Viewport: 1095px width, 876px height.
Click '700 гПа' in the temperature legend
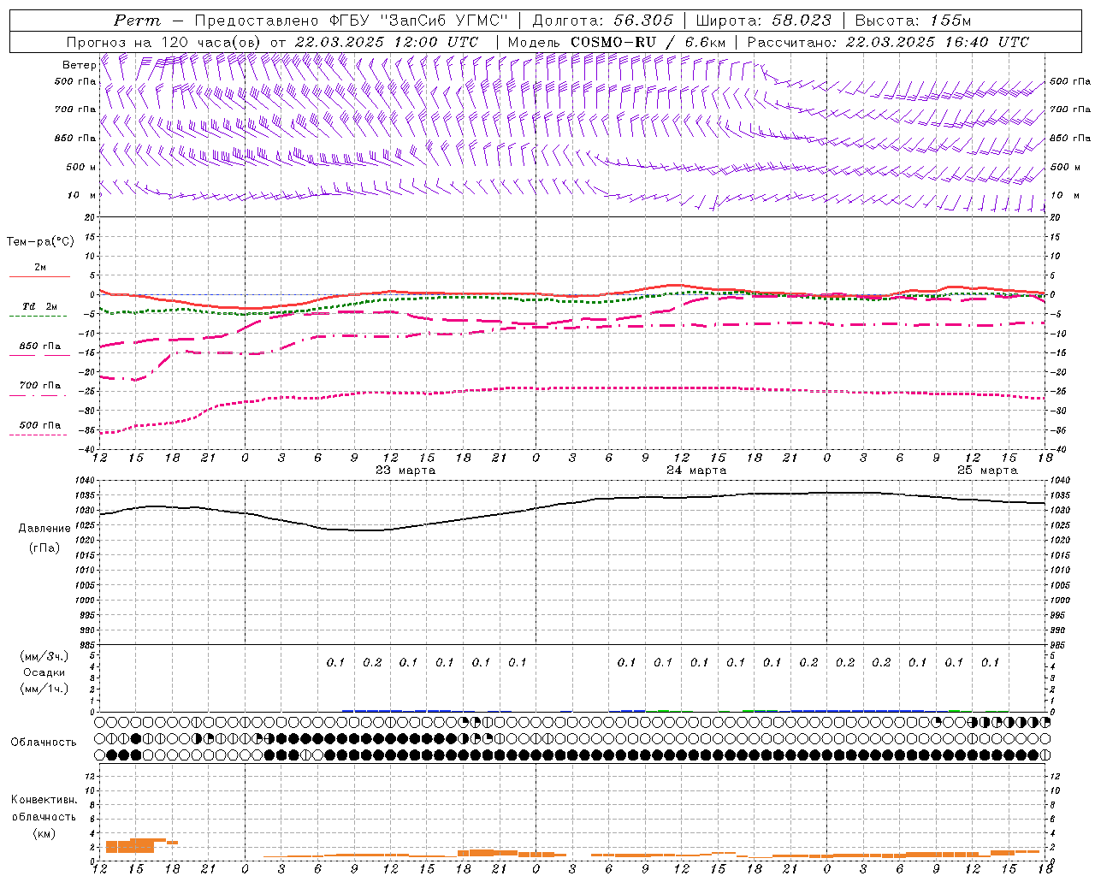pyautogui.click(x=40, y=386)
